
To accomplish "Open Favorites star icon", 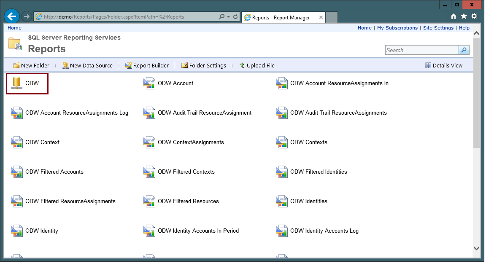I will [464, 16].
